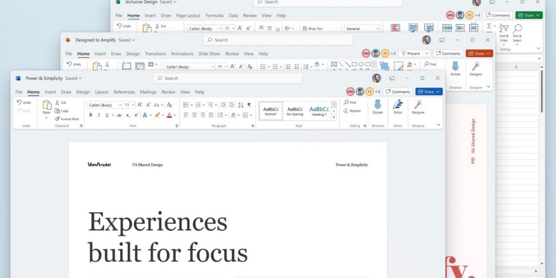
Task: Click Wrap Text in the Excel ribbon
Action: click(313, 29)
